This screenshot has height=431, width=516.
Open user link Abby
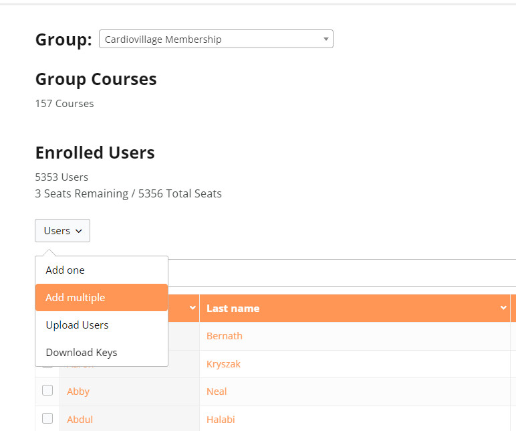78,392
